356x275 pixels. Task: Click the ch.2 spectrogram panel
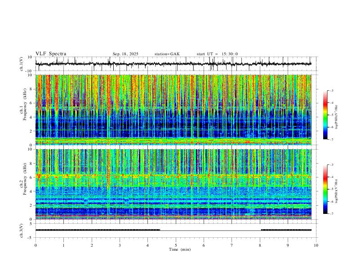pos(173,184)
